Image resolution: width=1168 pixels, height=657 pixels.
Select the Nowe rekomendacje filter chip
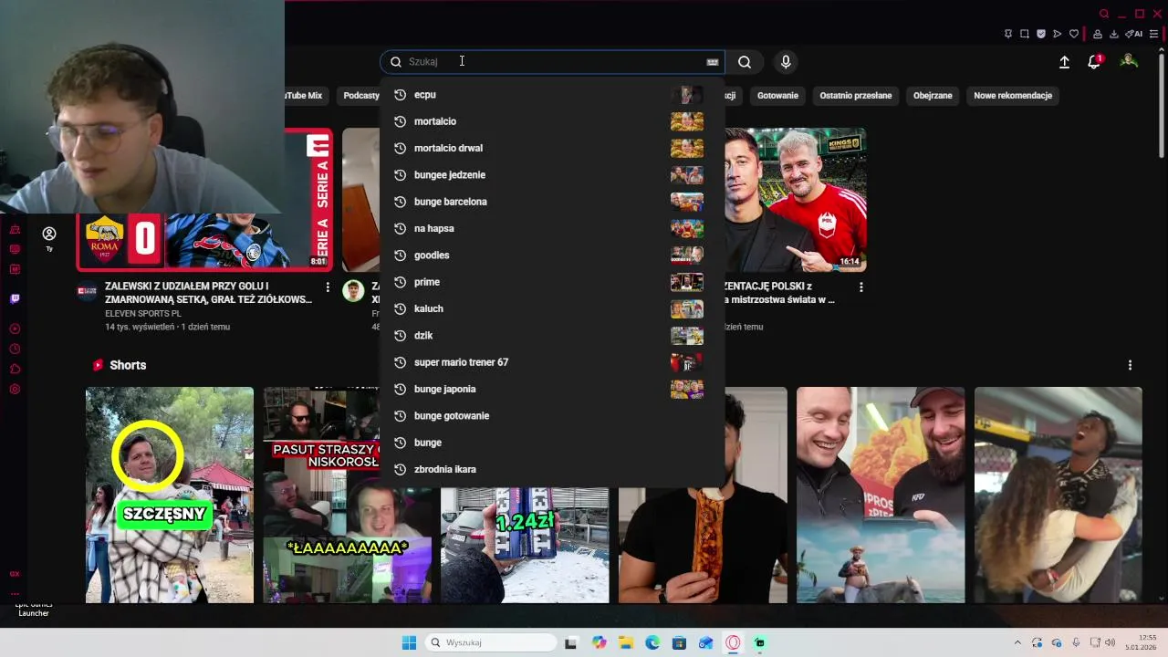coord(1013,95)
